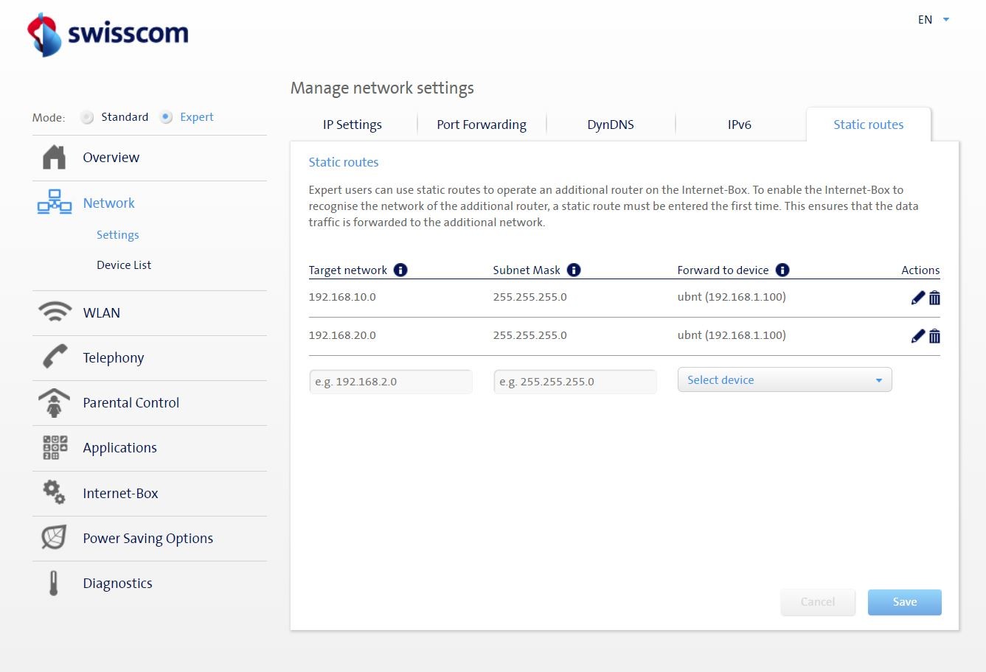The width and height of the screenshot is (986, 672).
Task: Open the EN language dropdown
Action: (934, 20)
